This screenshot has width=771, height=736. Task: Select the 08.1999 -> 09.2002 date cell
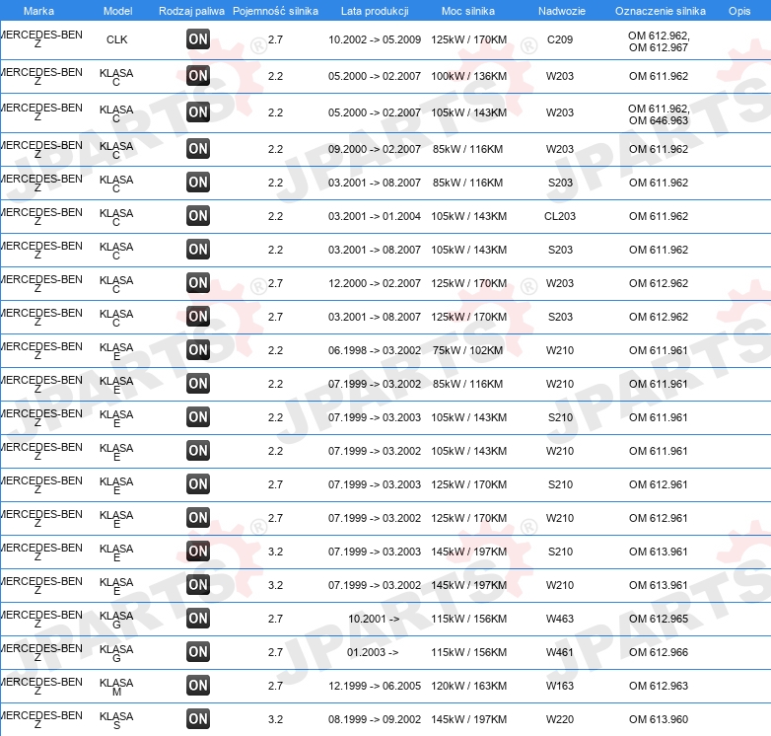pos(375,719)
